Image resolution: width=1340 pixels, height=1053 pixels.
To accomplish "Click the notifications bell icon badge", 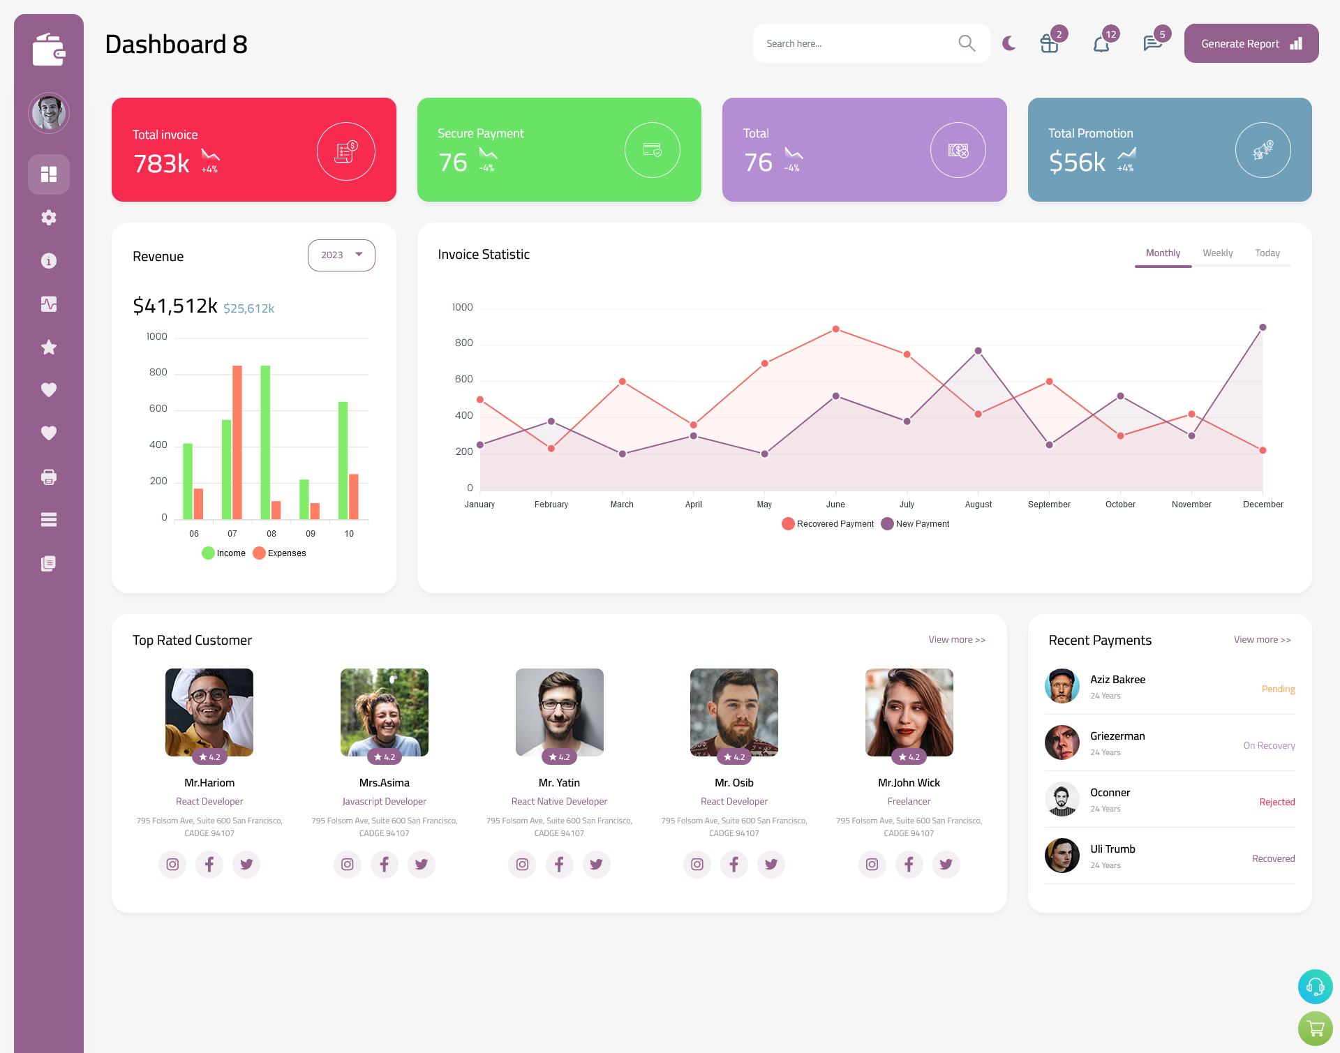I will tap(1110, 33).
